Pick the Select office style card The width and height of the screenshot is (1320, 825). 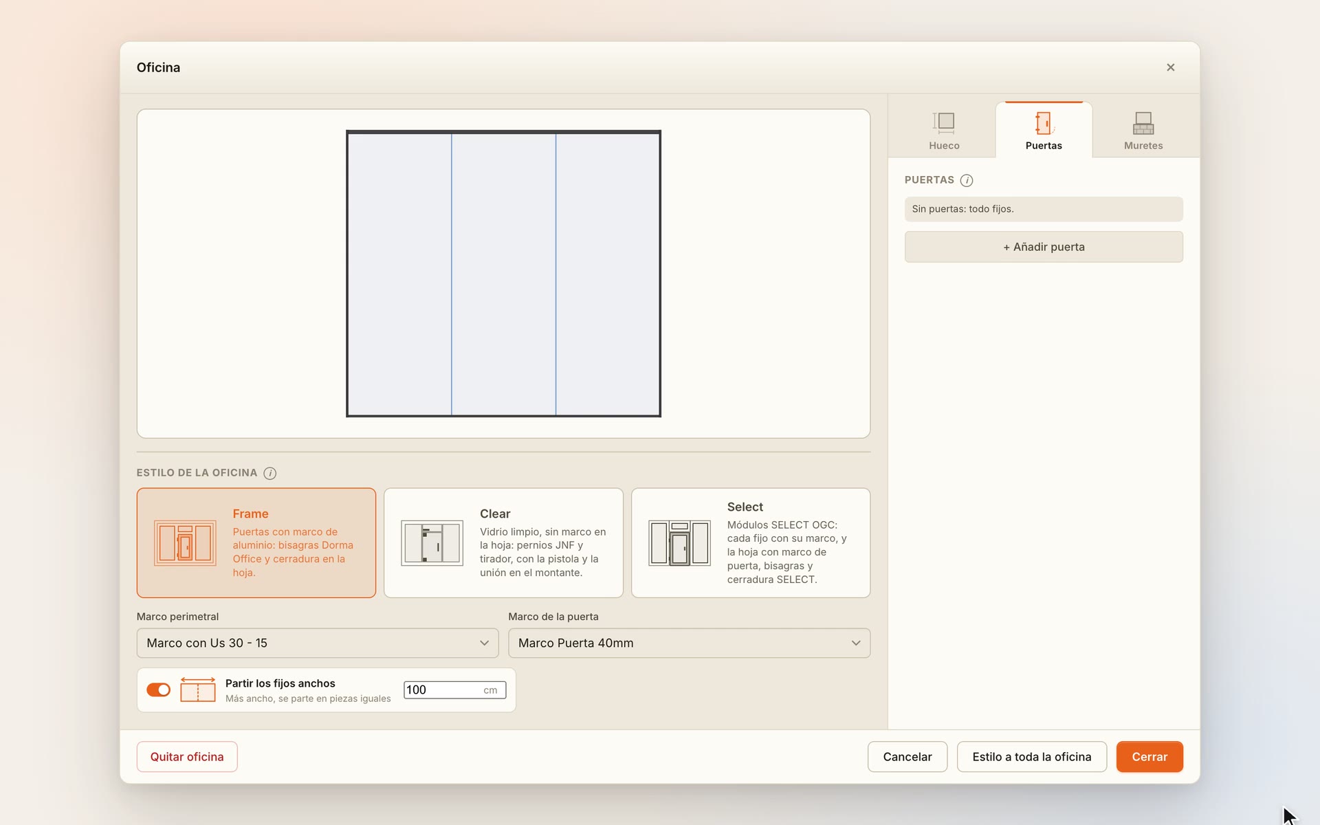coord(751,543)
